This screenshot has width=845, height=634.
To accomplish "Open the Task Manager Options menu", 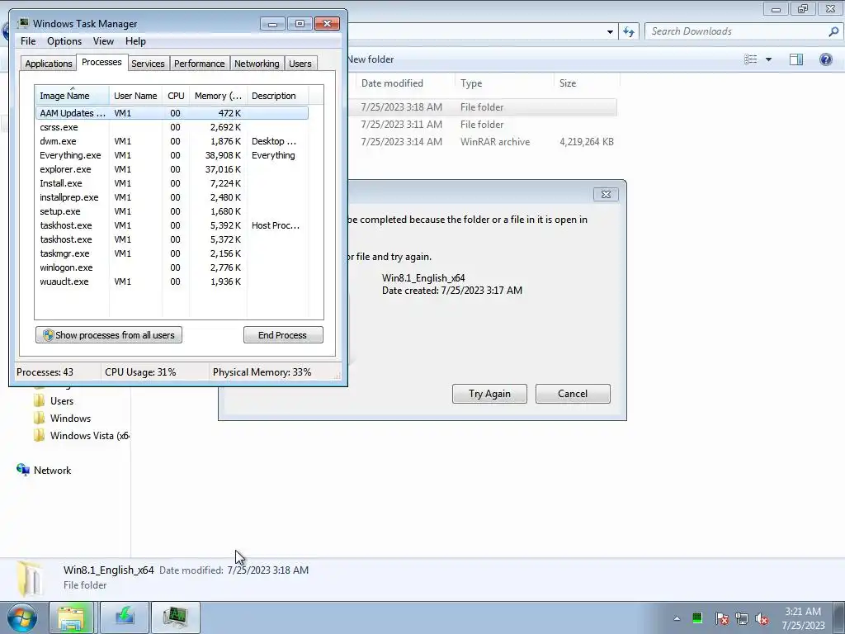I will 64,41.
